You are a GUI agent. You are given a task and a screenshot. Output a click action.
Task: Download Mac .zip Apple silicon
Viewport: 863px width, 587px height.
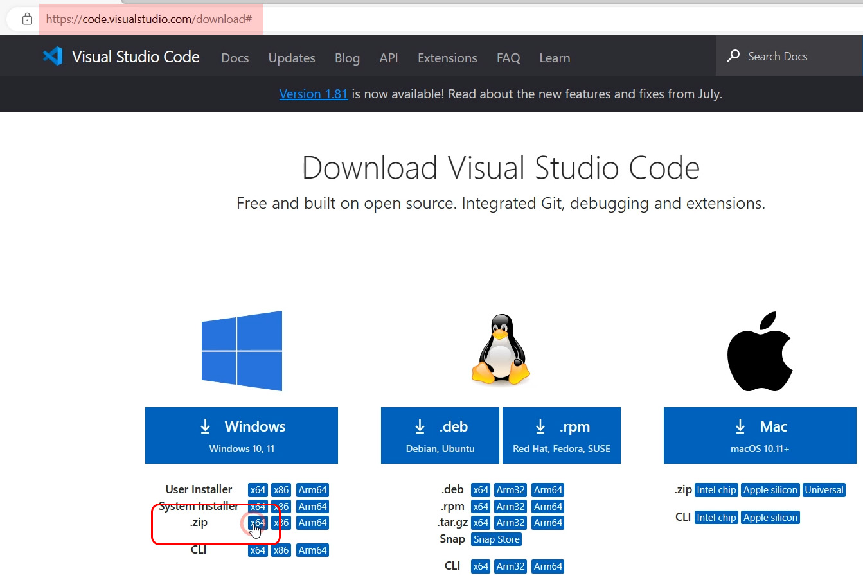click(x=770, y=490)
